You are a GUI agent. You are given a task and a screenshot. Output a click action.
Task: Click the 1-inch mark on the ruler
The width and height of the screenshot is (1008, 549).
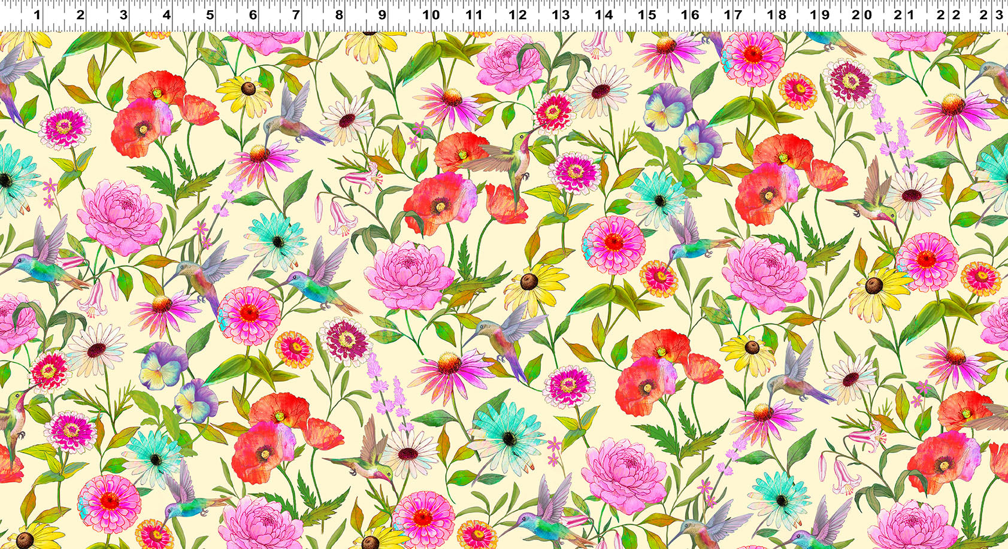coord(37,14)
